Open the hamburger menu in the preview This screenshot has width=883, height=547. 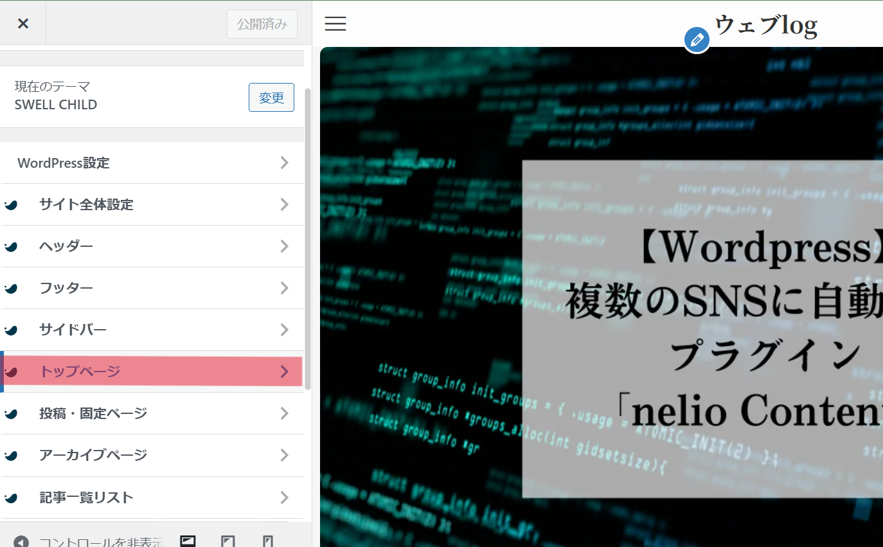point(335,24)
